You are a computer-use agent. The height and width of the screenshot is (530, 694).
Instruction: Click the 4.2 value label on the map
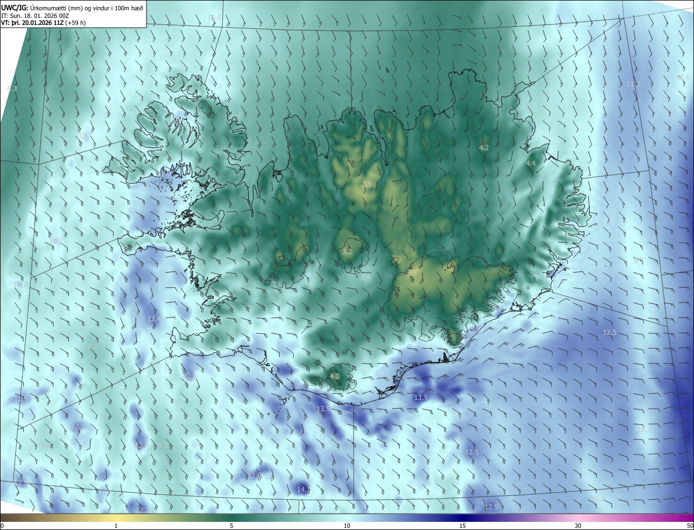484,147
